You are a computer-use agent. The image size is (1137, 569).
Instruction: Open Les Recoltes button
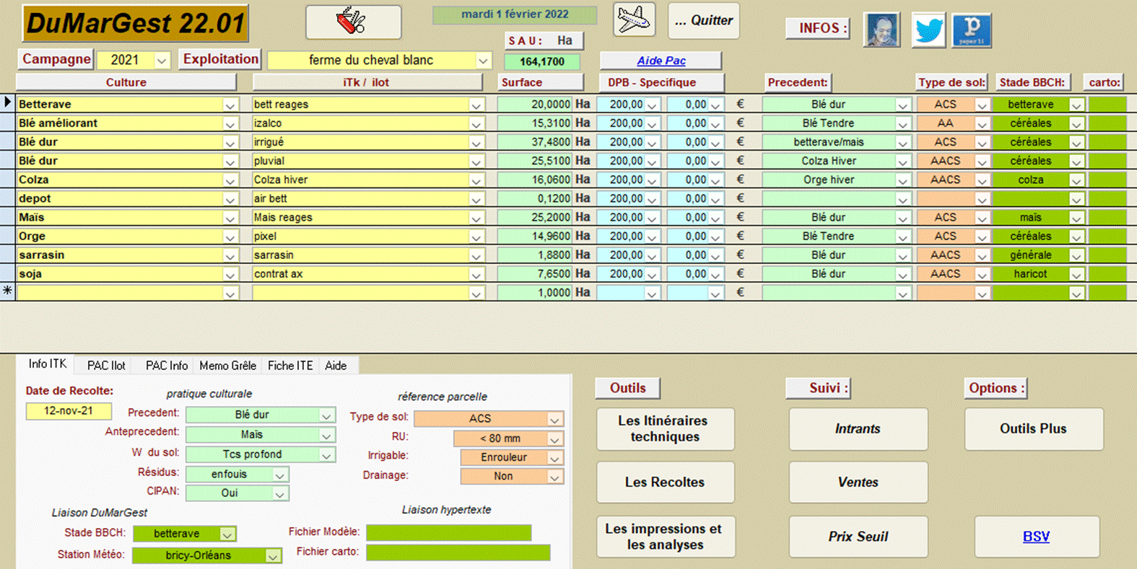pos(665,482)
